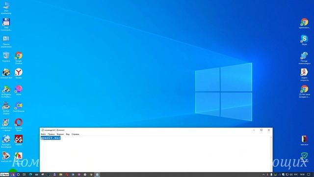Image resolution: width=314 pixels, height=177 pixels.
Task: Switch input language РУС indicator
Action: 296,175
